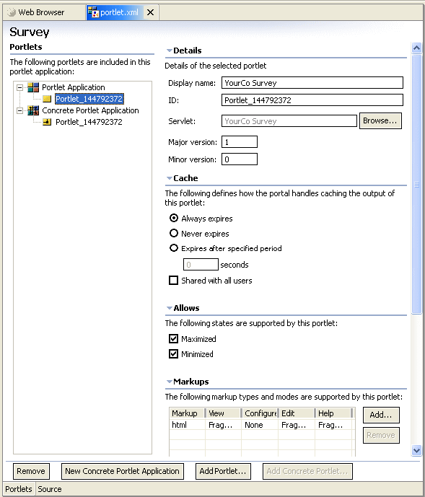Image resolution: width=425 pixels, height=497 pixels.
Task: Click New Concrete Portlet Application button
Action: (x=123, y=471)
